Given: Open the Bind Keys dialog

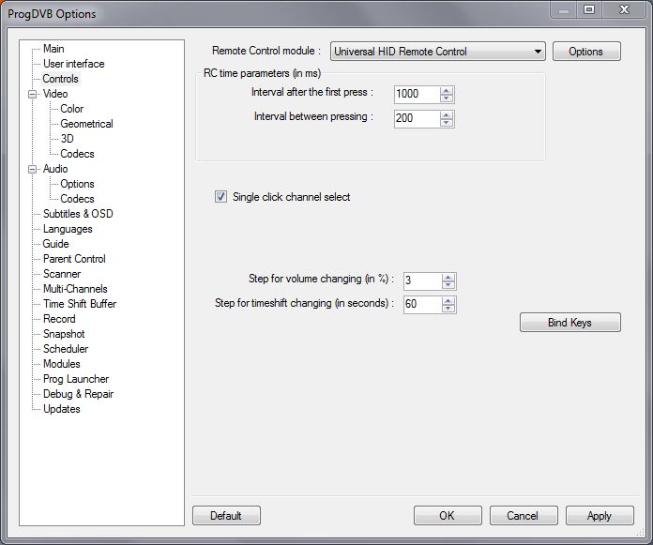Looking at the screenshot, I should pyautogui.click(x=569, y=323).
